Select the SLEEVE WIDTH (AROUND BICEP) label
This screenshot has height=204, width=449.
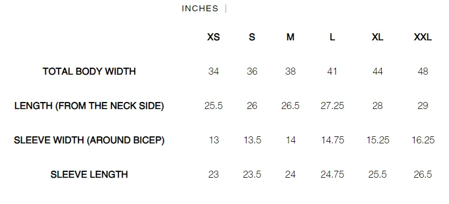pyautogui.click(x=89, y=140)
